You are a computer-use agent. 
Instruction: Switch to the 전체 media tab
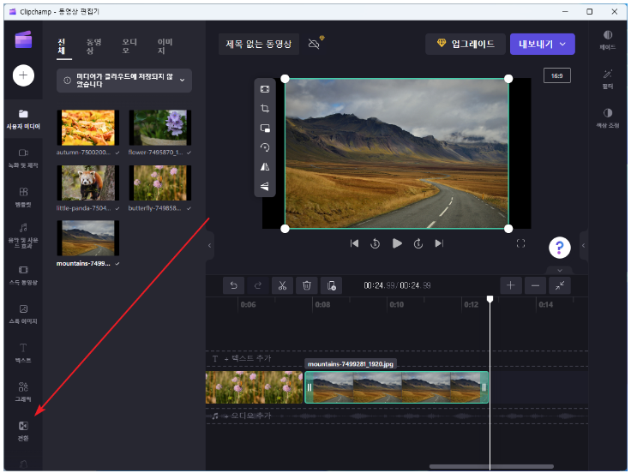click(x=62, y=46)
